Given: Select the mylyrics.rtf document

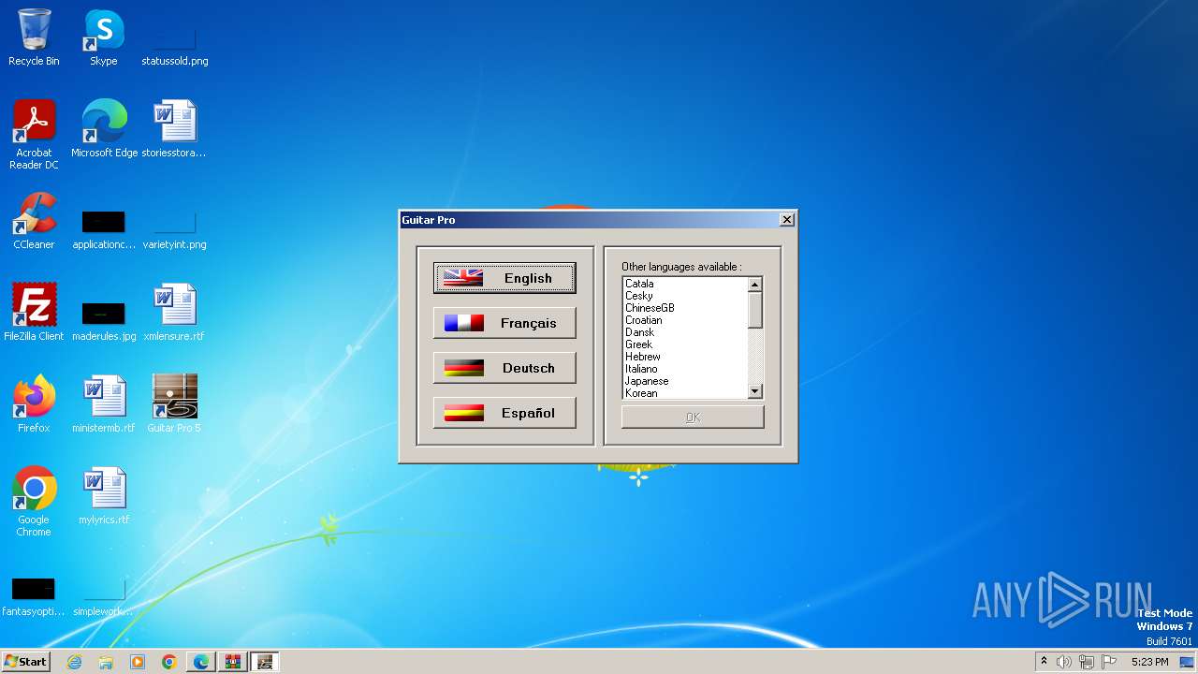Looking at the screenshot, I should pos(104,496).
